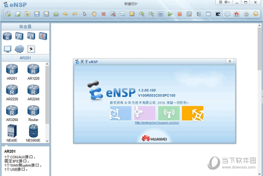This screenshot has width=263, height=176.
Task: Open the Huawei website icon in toolbar
Action: pyautogui.click(x=237, y=14)
